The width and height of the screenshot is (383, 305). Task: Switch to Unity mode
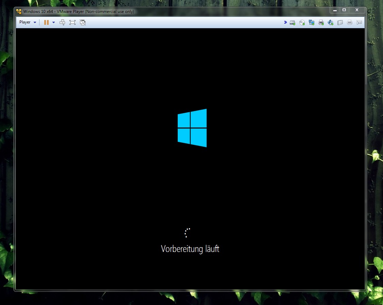pyautogui.click(x=83, y=22)
